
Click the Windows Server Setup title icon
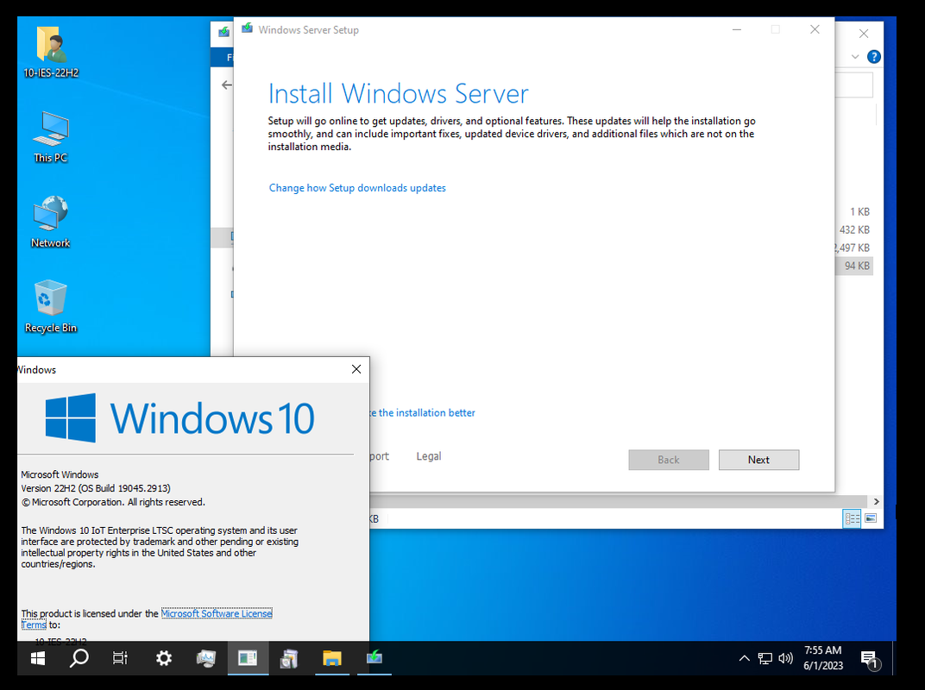[247, 28]
